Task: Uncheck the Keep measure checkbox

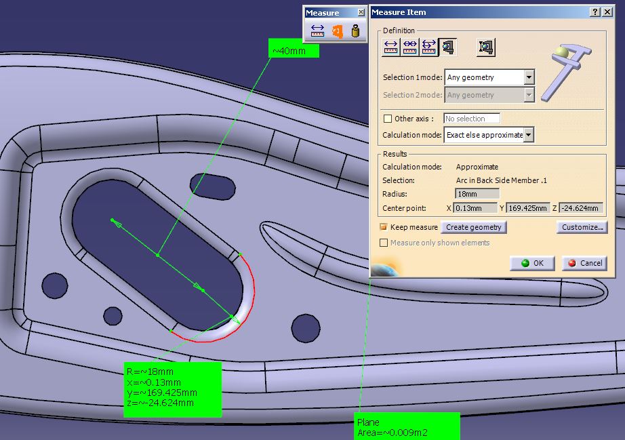Action: tap(384, 227)
